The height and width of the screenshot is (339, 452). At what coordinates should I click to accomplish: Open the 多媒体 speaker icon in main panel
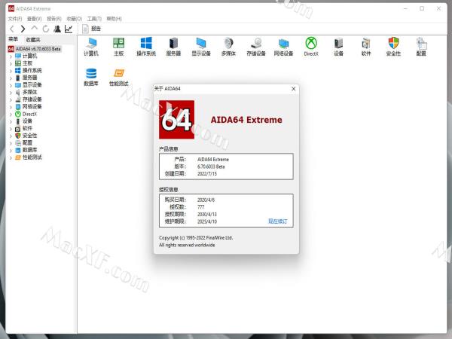click(228, 47)
